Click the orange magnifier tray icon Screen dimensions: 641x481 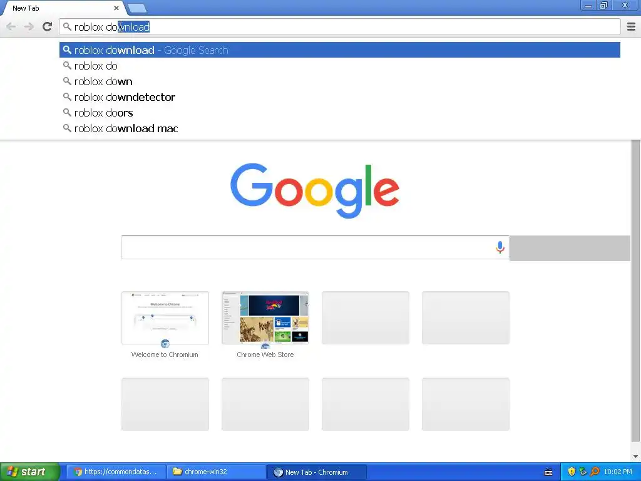coord(595,472)
